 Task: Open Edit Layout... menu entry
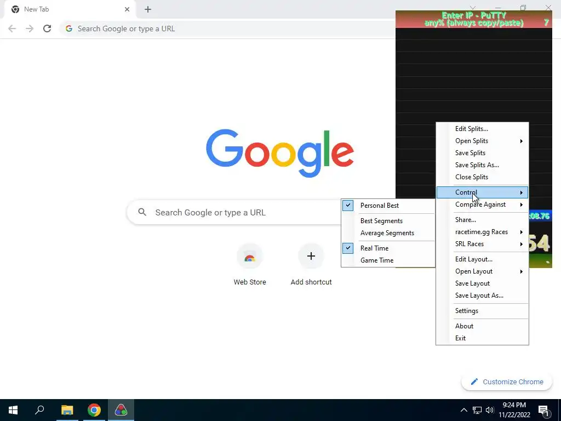coord(482,259)
